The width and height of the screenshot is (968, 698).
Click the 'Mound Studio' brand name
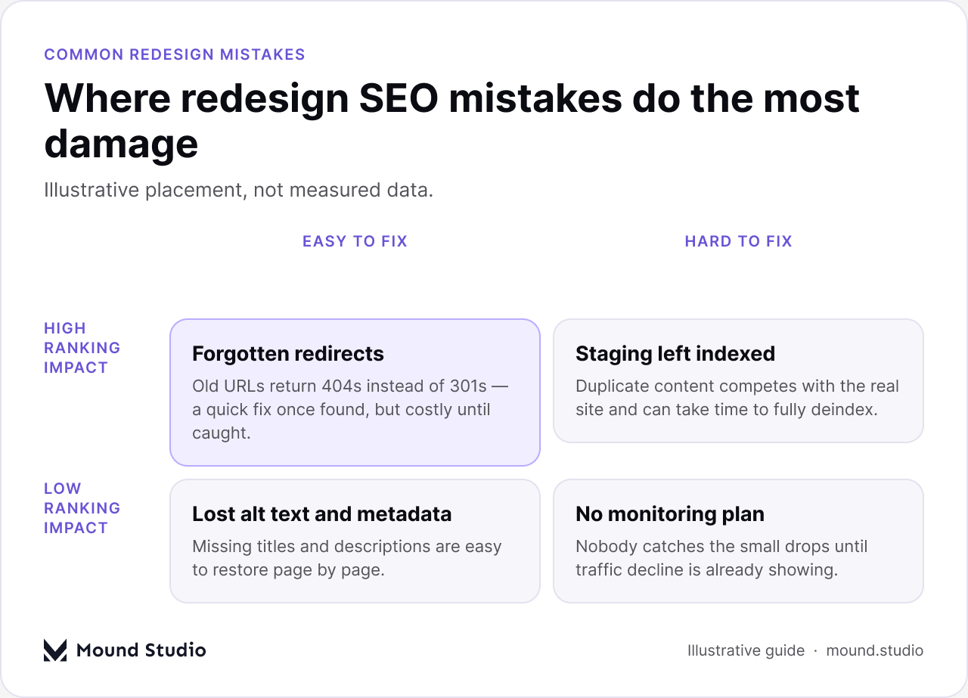[x=141, y=650]
